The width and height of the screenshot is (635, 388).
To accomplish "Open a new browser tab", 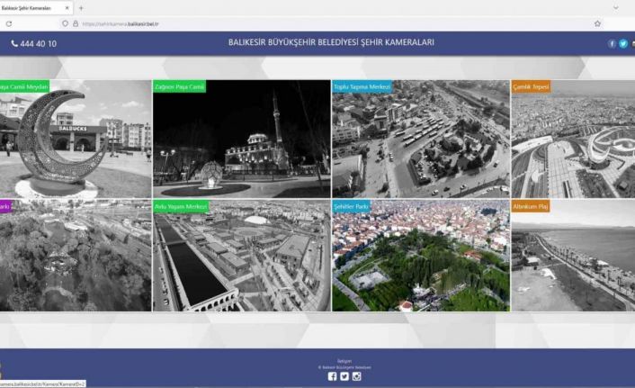I will [x=81, y=7].
